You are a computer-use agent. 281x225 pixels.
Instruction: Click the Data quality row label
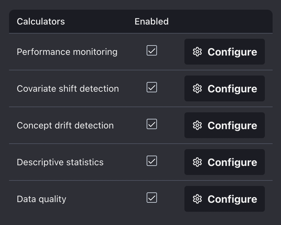pyautogui.click(x=41, y=199)
